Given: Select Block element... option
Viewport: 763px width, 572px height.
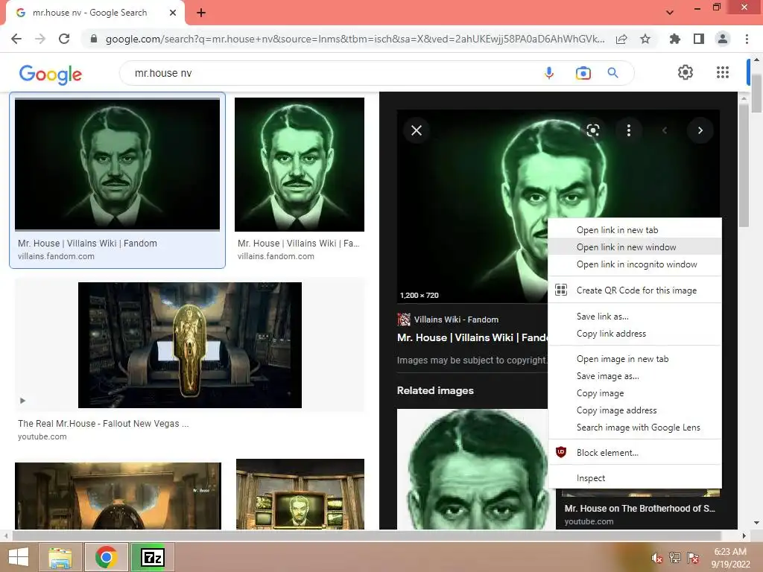Looking at the screenshot, I should pos(635,452).
